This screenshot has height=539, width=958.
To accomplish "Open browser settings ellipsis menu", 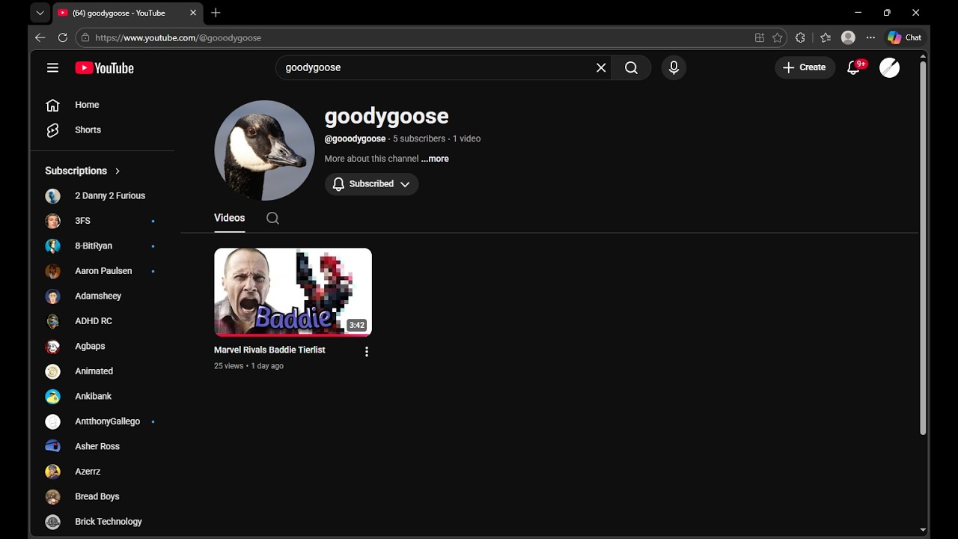I will pyautogui.click(x=870, y=37).
